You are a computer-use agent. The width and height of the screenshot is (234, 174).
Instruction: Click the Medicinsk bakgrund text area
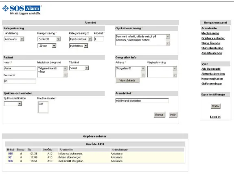pos(52,72)
